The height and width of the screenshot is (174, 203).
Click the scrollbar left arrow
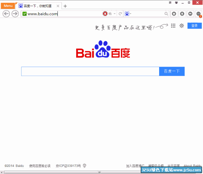coord(2,172)
